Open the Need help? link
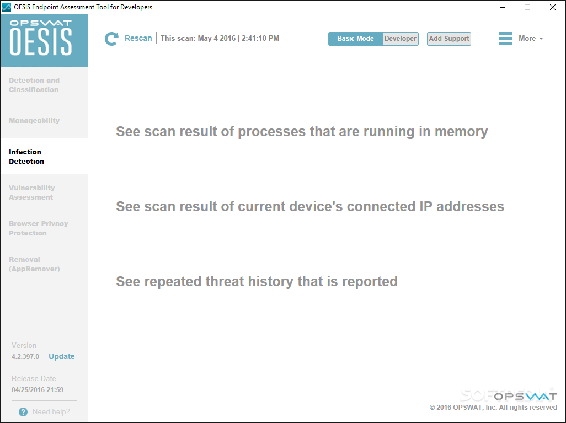Screen dimensions: 566x423 tap(51, 412)
